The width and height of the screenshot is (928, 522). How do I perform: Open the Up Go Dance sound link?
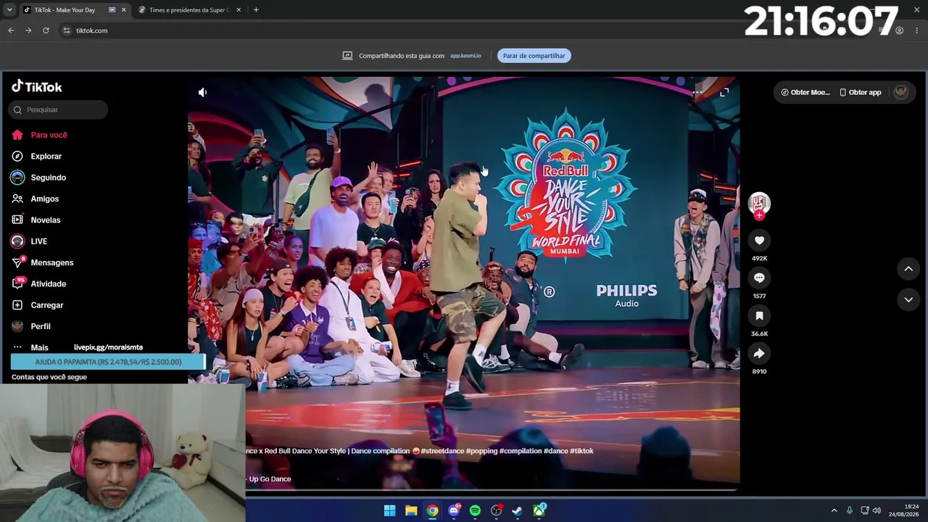click(270, 479)
